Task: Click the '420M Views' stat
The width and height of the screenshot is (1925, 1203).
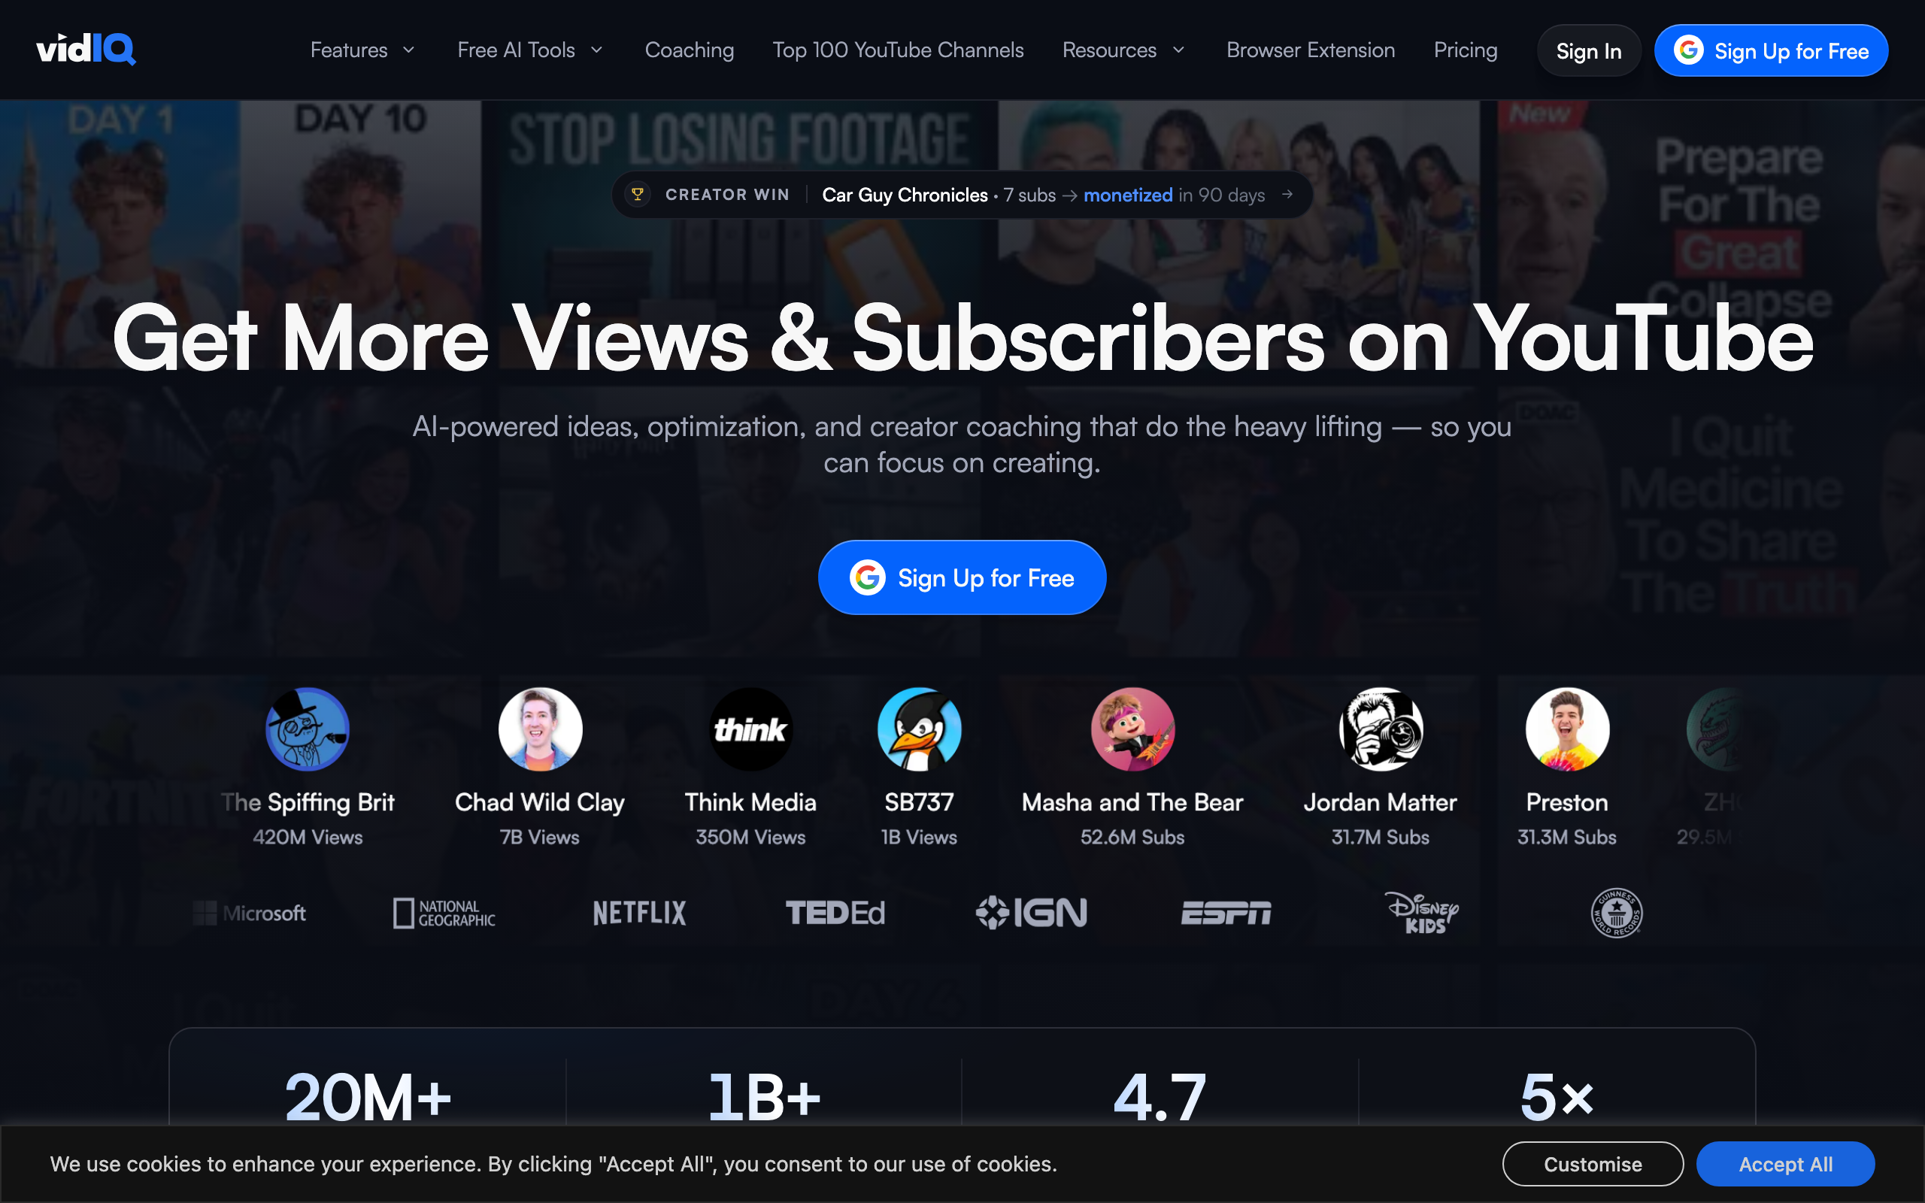Action: tap(308, 837)
